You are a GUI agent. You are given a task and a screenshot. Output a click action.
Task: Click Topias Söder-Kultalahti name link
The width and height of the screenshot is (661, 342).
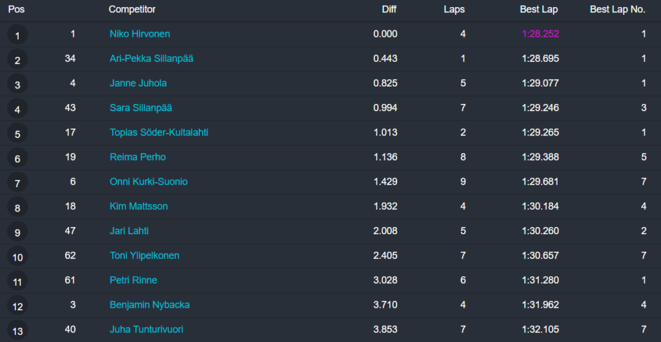tap(159, 132)
